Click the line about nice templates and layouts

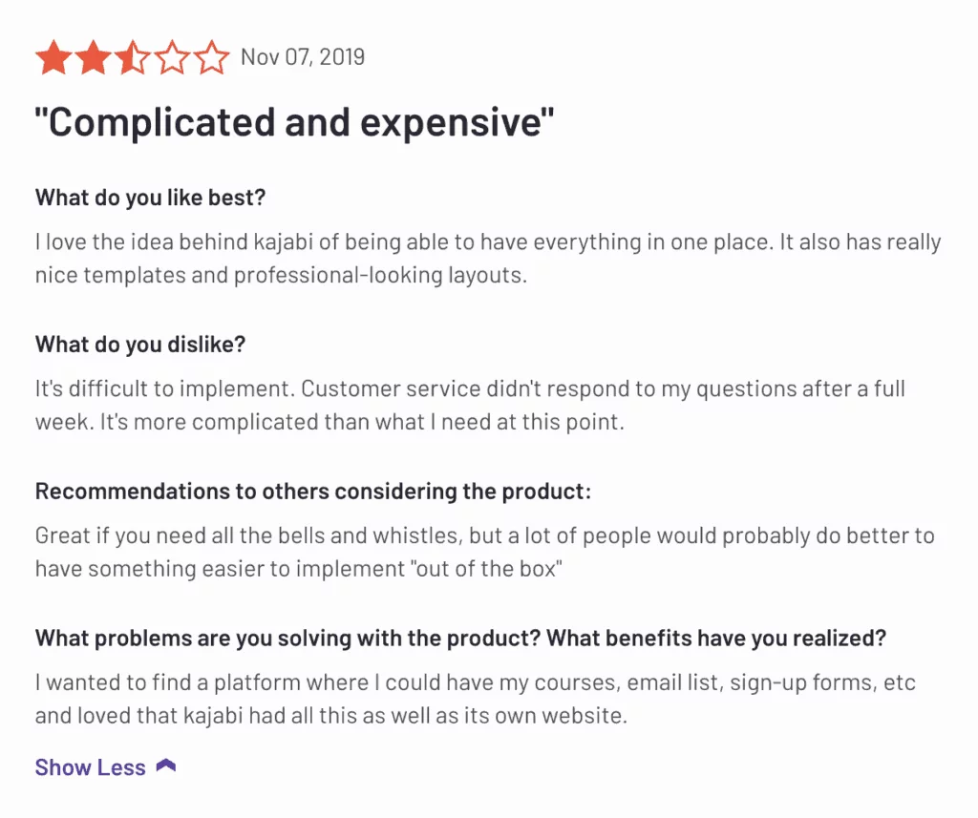[282, 275]
